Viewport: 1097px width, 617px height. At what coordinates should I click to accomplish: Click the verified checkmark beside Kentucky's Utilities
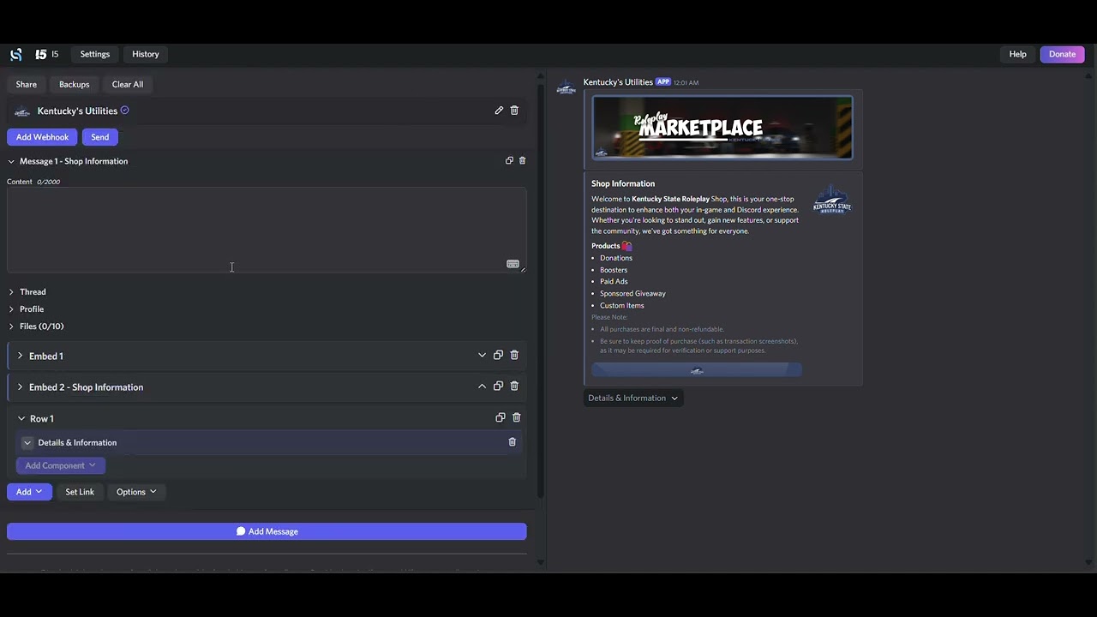point(124,110)
